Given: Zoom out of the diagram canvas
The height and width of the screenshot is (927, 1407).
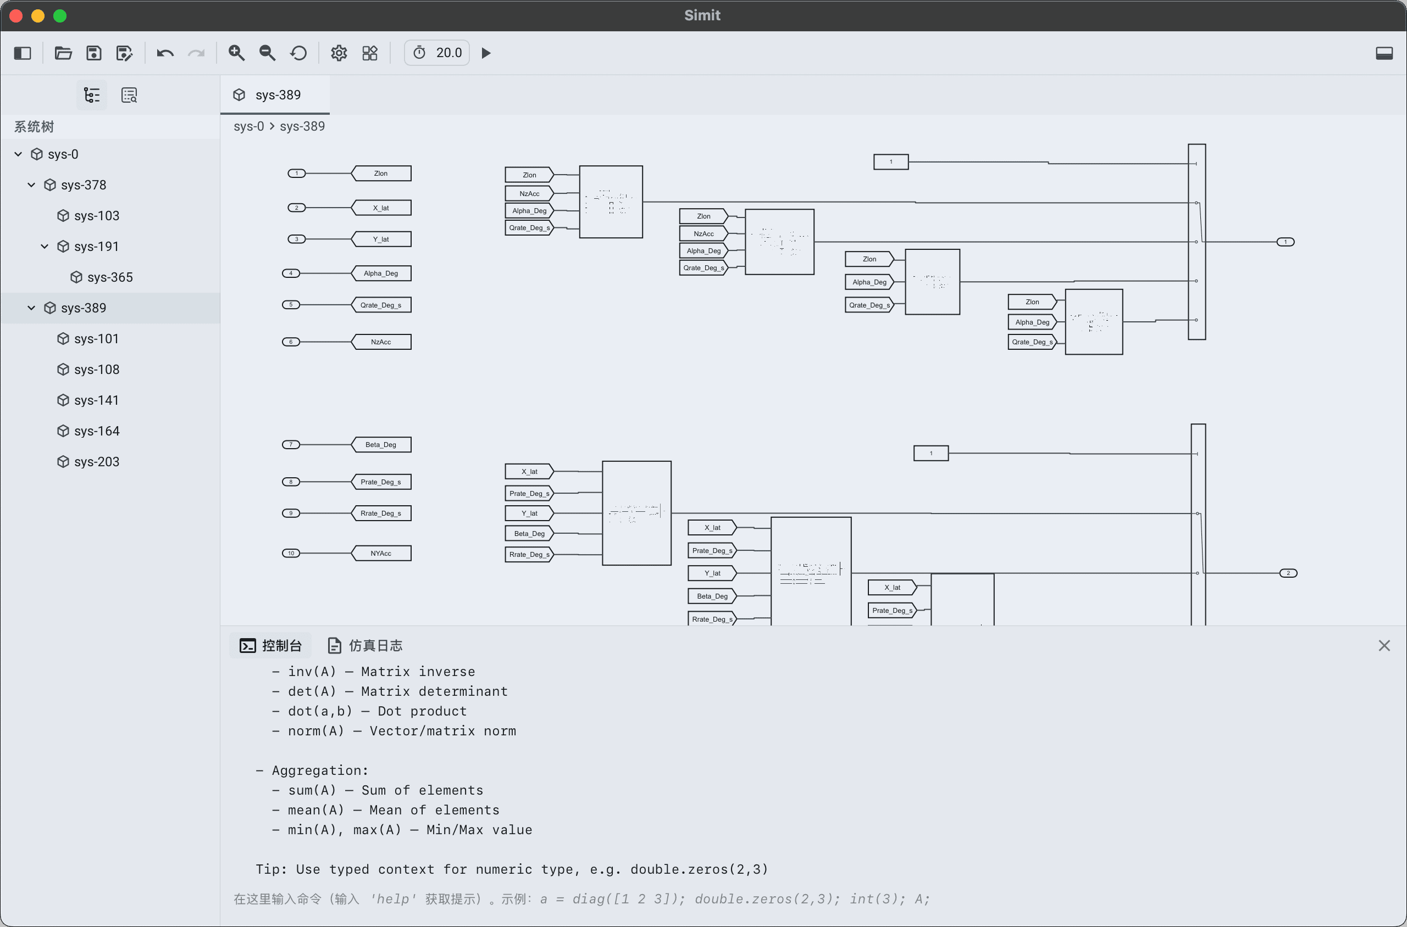Looking at the screenshot, I should 267,53.
